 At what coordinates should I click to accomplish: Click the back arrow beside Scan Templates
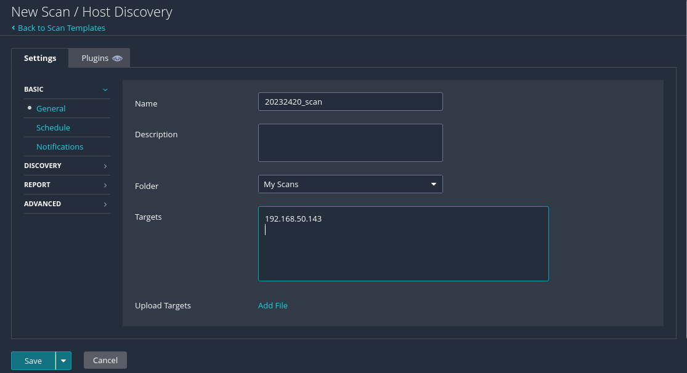14,28
